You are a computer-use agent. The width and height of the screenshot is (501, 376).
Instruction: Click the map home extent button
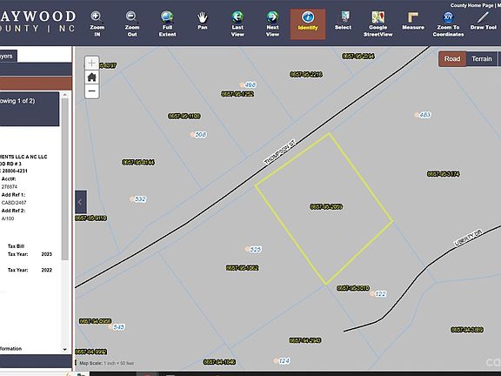91,77
